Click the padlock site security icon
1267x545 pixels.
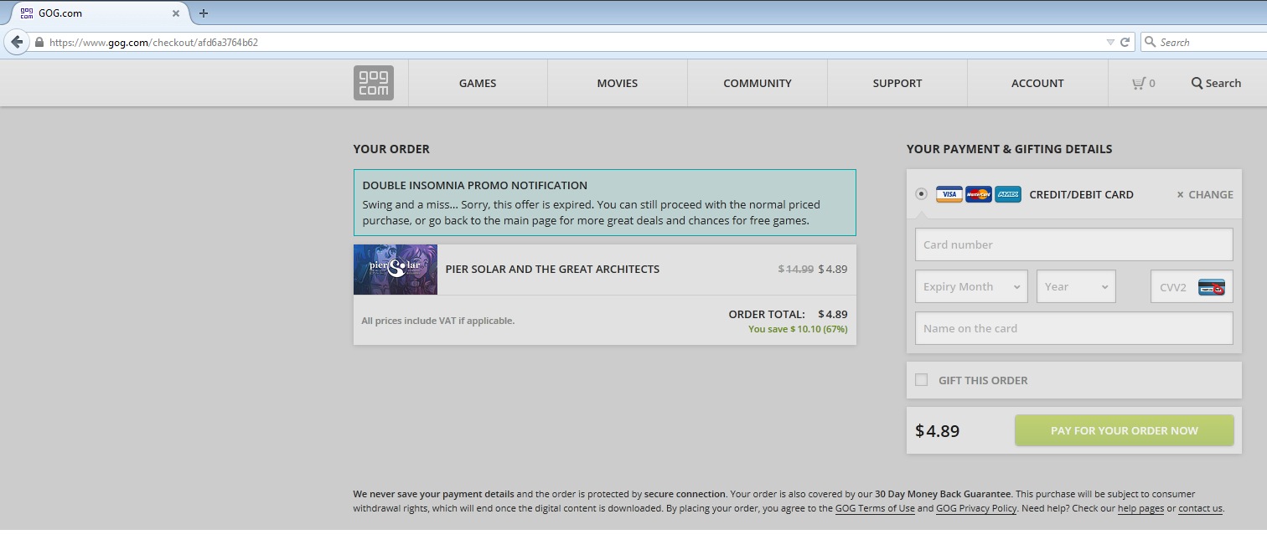(x=39, y=42)
